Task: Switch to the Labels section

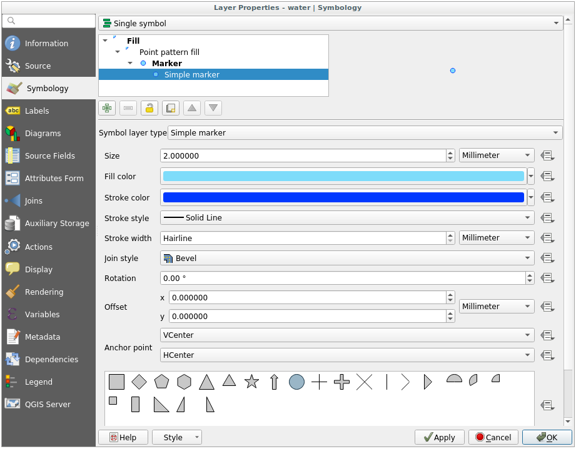Action: [37, 111]
